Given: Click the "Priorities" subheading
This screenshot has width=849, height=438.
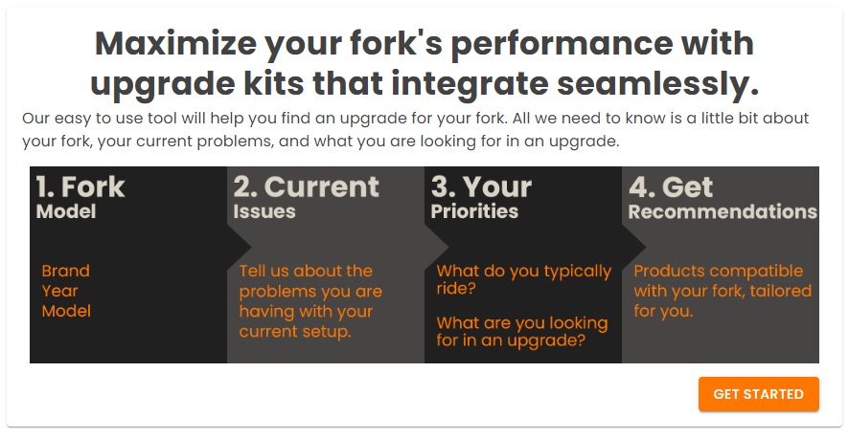Looking at the screenshot, I should click(474, 211).
